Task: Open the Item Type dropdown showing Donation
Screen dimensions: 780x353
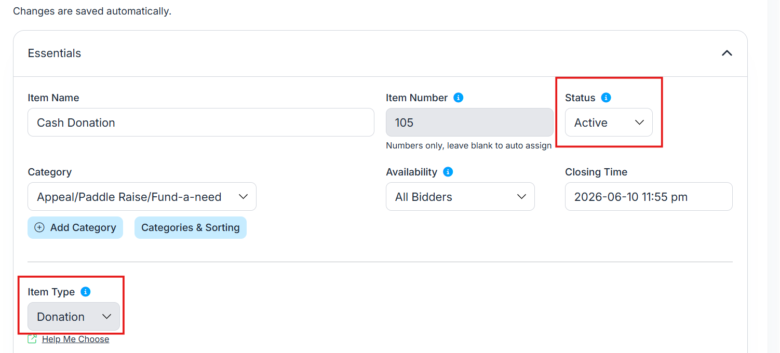Action: (74, 317)
